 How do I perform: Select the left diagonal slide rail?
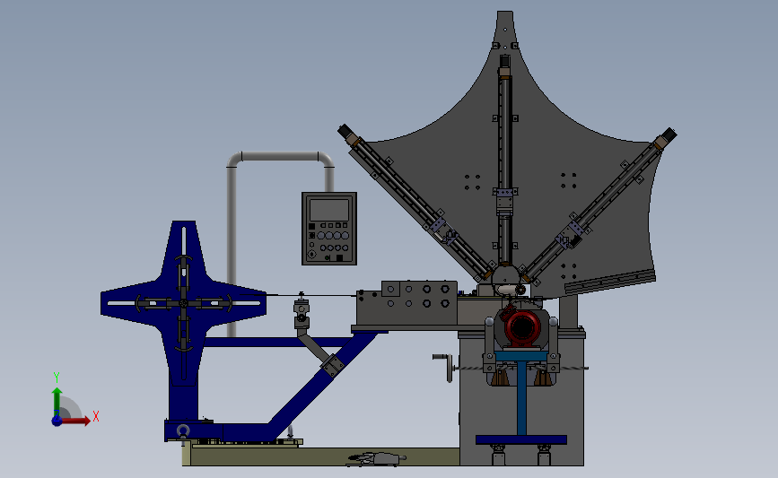[x=416, y=204]
